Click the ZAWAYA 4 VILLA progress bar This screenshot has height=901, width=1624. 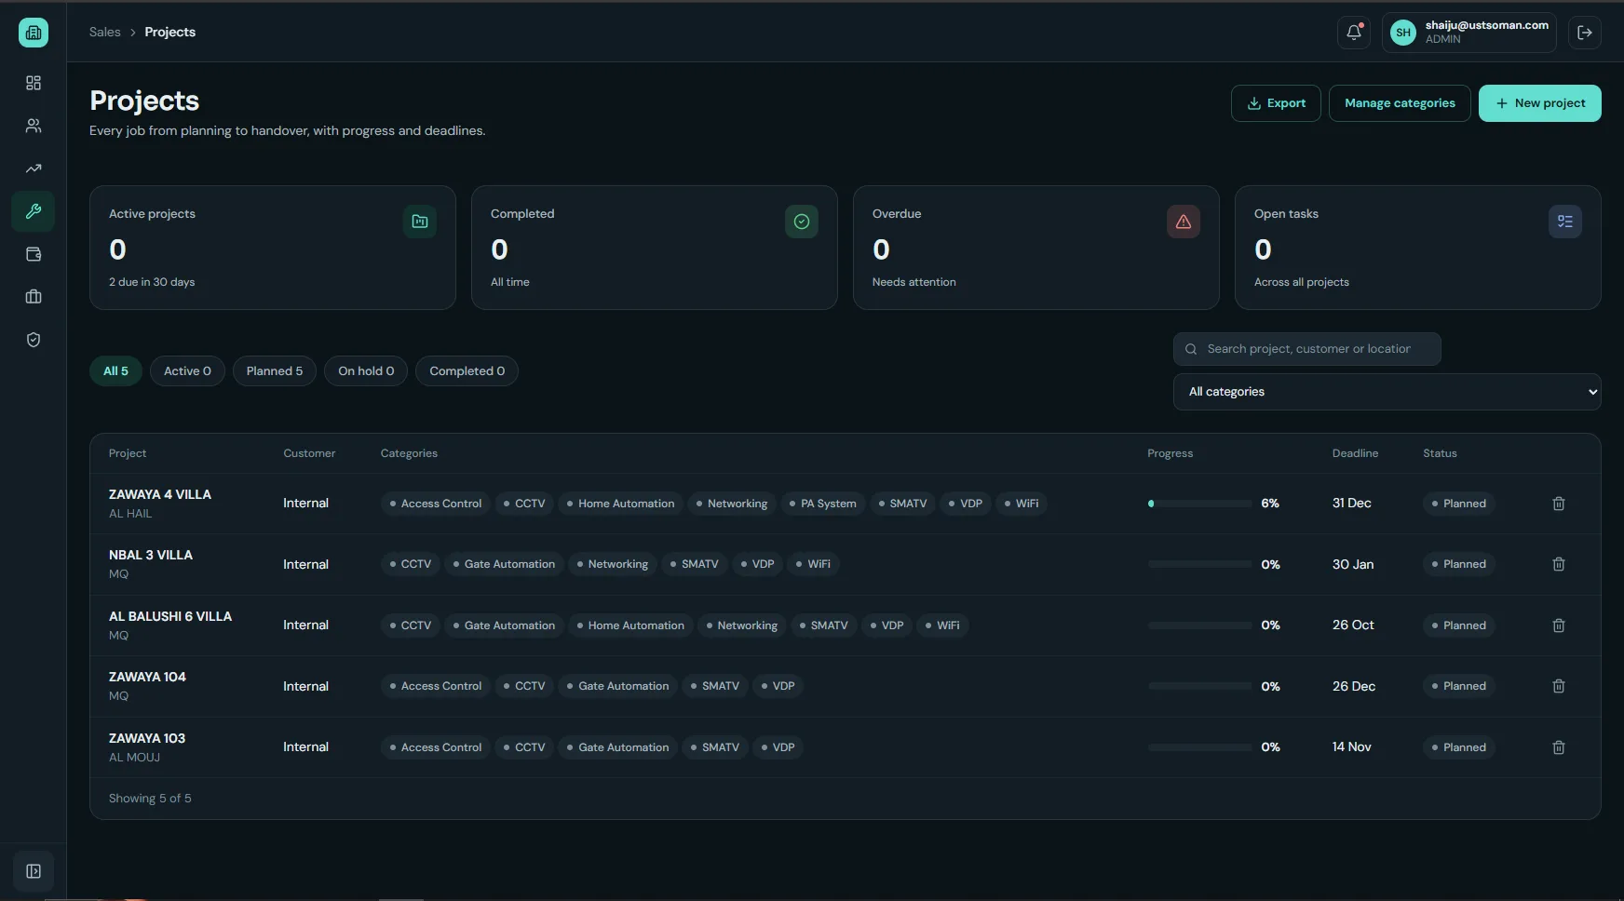(1200, 504)
